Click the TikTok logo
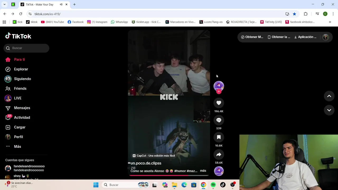Screen dimensions: 338x190 [x=18, y=36]
